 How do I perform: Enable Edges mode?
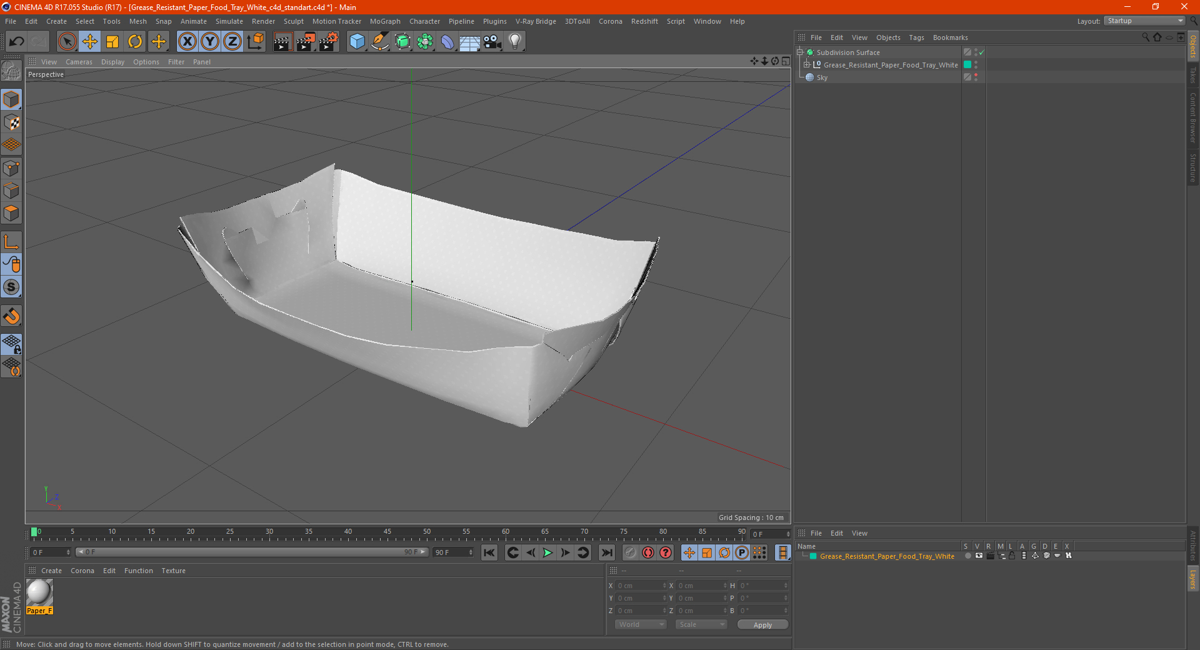tap(11, 191)
